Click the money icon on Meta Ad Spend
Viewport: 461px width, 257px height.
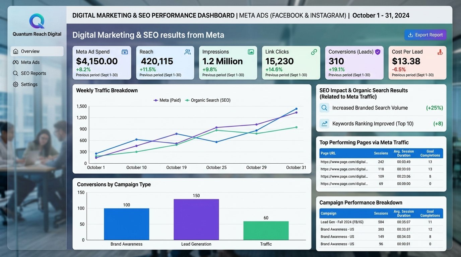click(125, 52)
